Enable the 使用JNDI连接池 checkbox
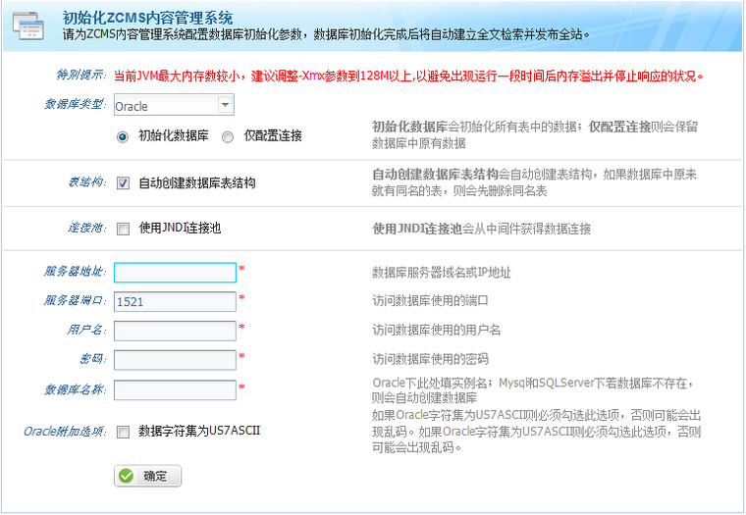This screenshot has height=515, width=746. click(x=123, y=229)
